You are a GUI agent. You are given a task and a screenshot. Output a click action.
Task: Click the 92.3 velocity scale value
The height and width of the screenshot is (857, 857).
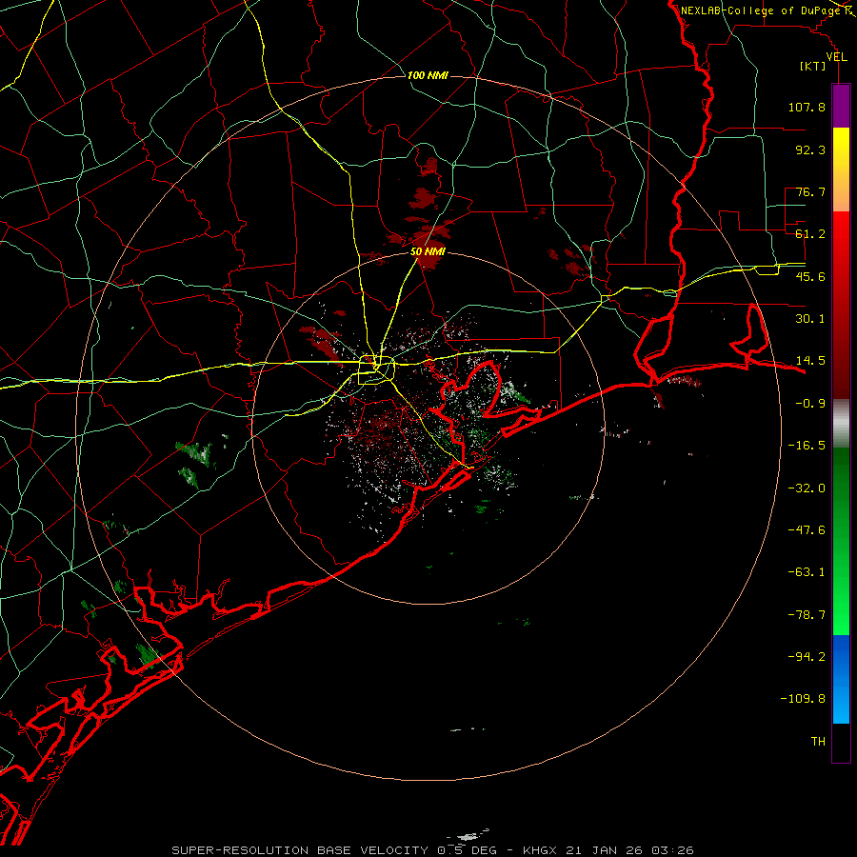[810, 149]
